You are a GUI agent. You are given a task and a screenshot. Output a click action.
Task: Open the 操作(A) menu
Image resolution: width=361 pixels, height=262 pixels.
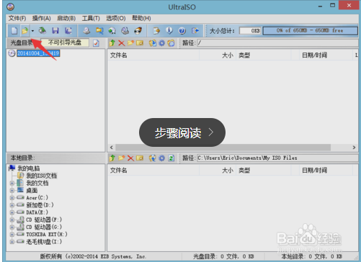[x=41, y=18]
